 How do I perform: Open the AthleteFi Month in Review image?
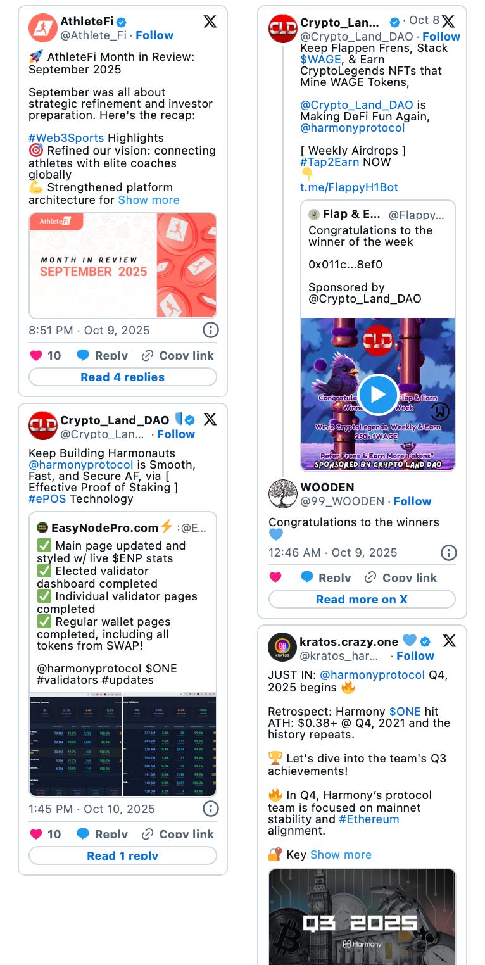[x=123, y=265]
